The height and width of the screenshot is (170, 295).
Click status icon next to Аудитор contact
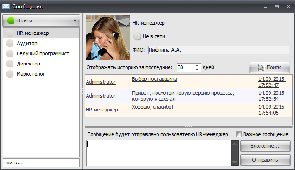pos(10,43)
